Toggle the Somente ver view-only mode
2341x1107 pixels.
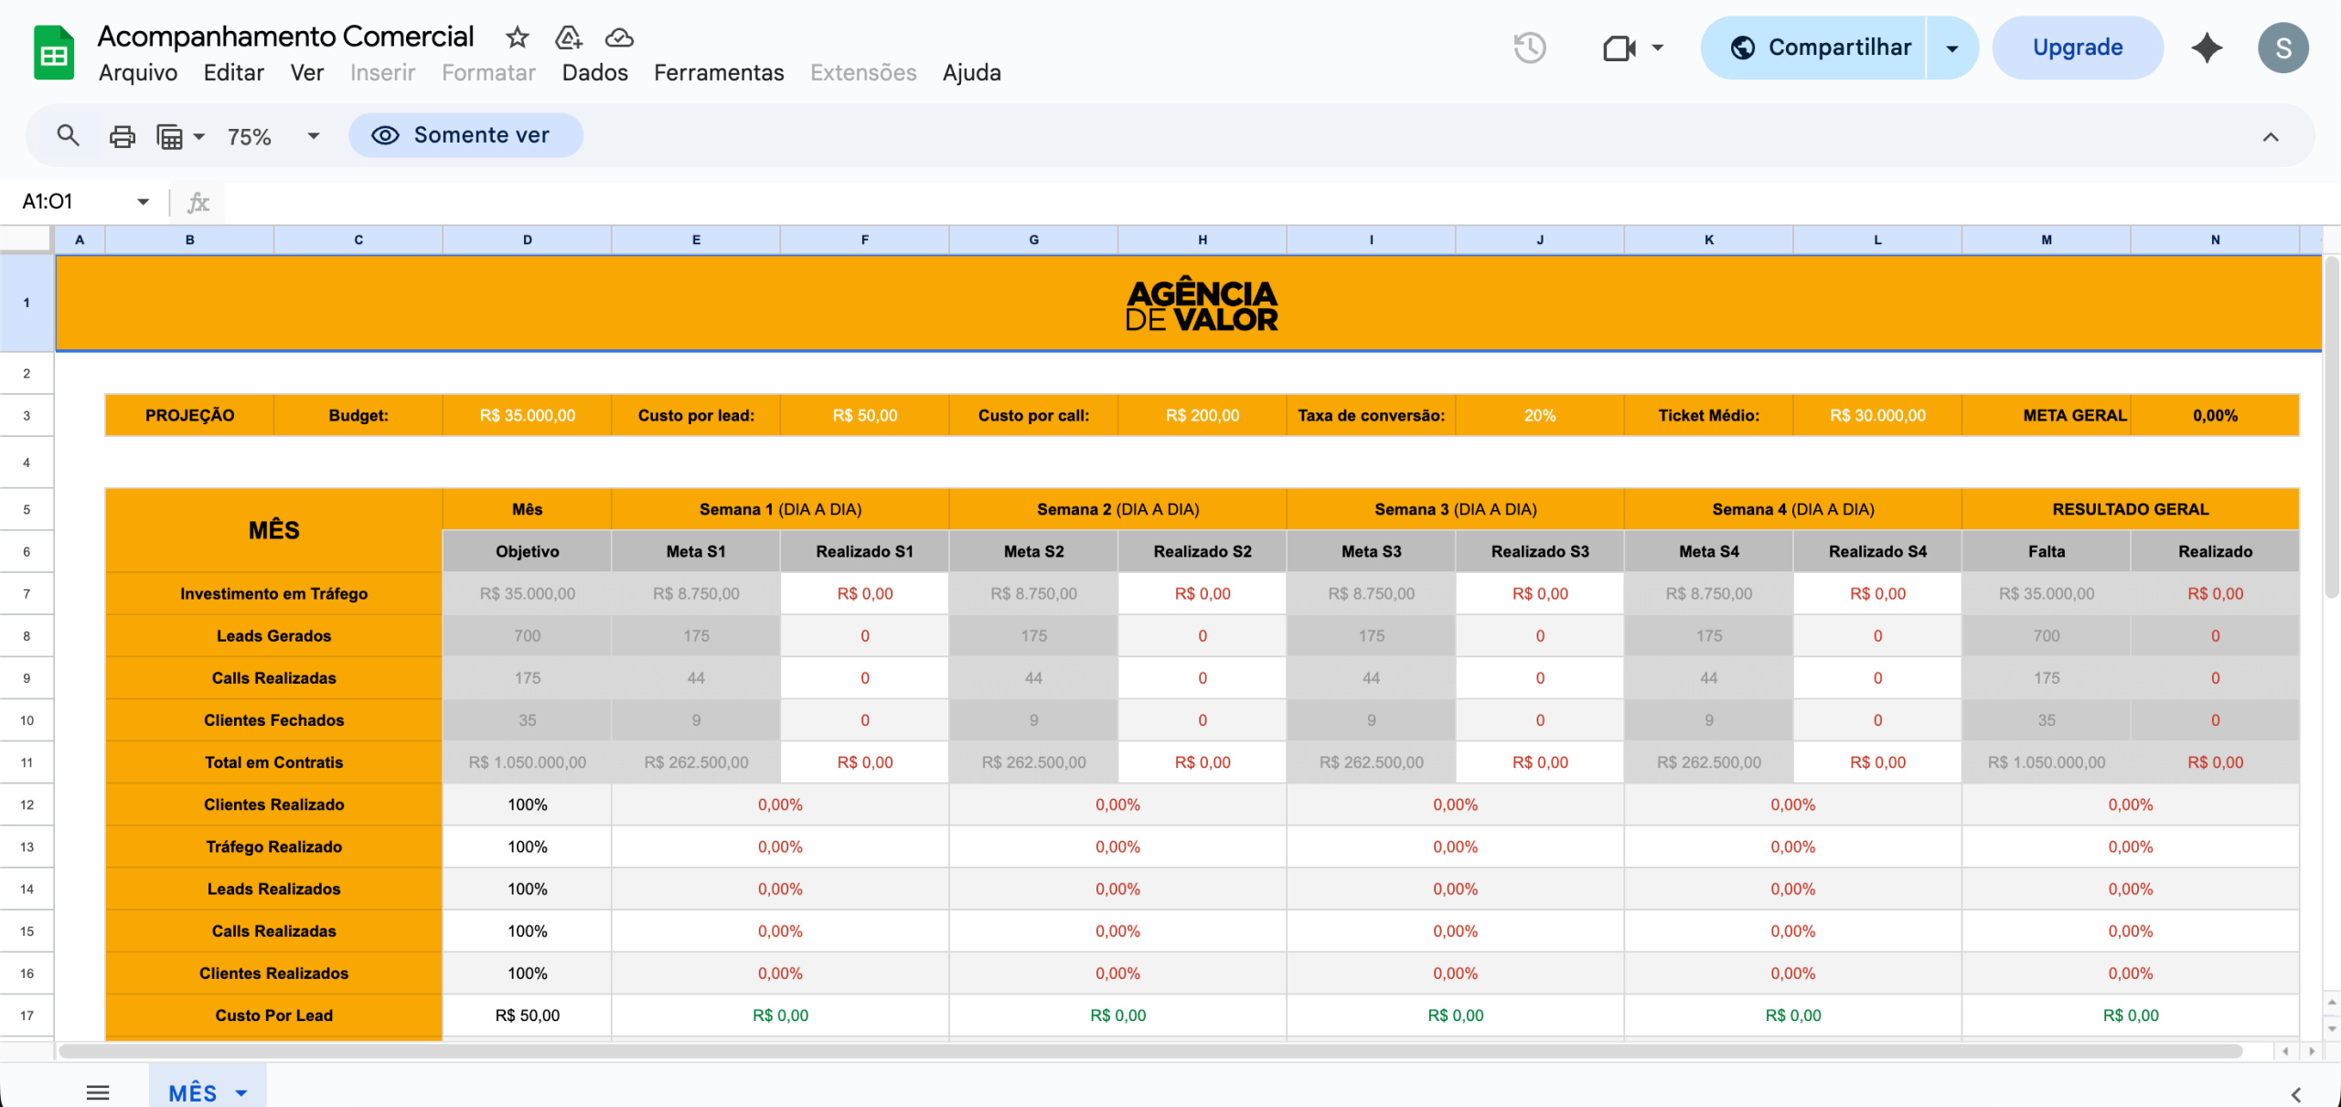465,135
